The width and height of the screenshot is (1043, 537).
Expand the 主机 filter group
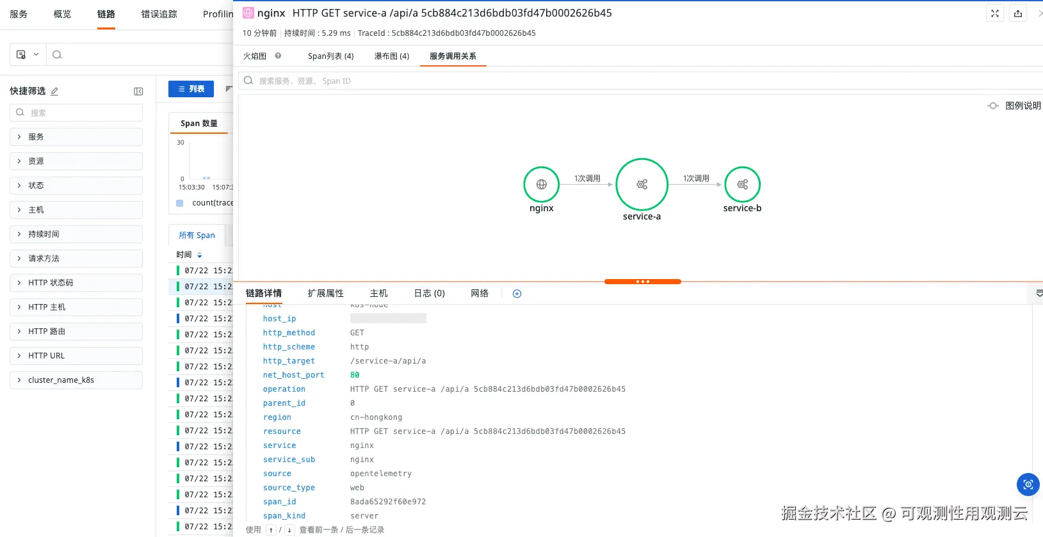pos(76,210)
